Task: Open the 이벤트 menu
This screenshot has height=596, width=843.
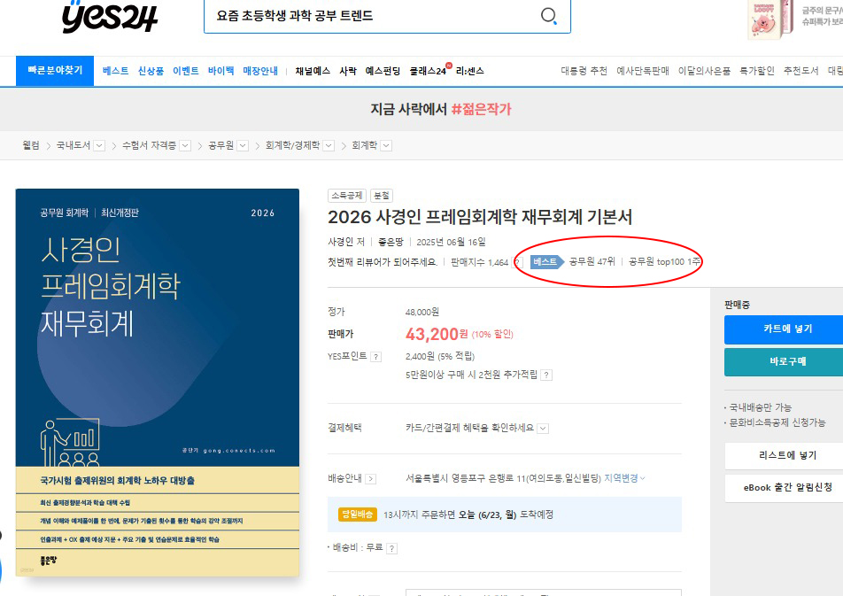Action: pos(186,71)
